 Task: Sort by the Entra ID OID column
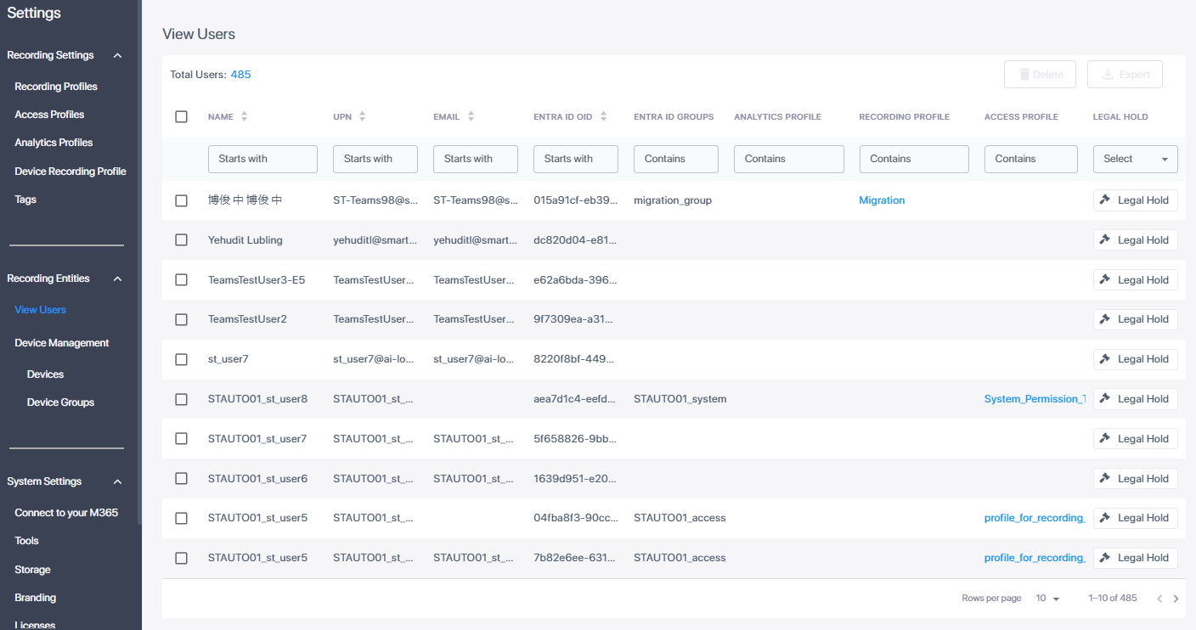[603, 116]
